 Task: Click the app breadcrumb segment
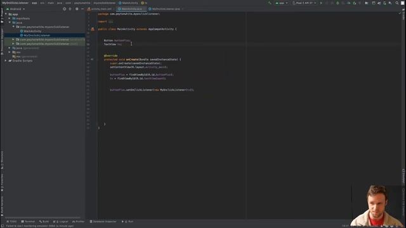coord(34,3)
